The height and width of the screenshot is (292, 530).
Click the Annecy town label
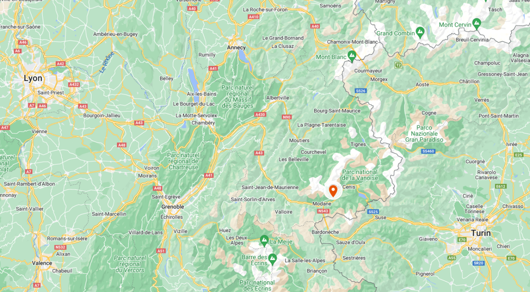236,47
